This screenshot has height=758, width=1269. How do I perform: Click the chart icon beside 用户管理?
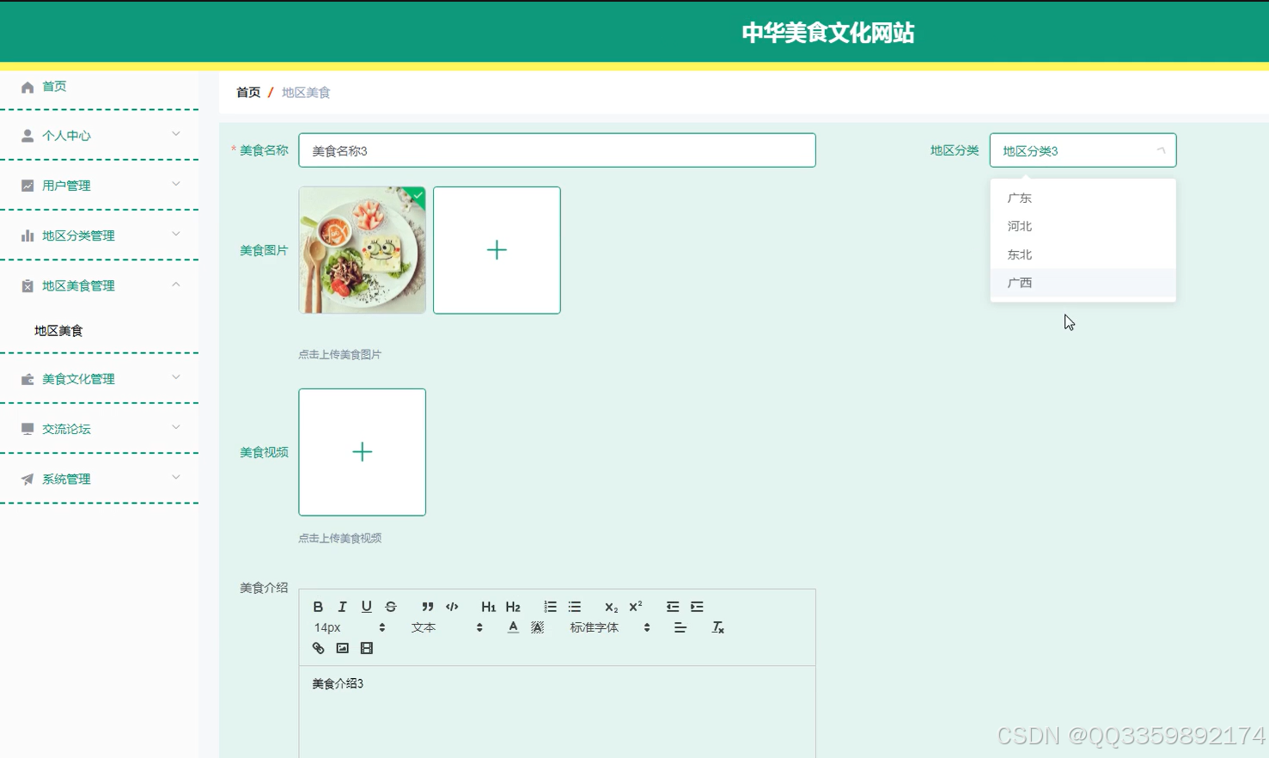point(27,186)
